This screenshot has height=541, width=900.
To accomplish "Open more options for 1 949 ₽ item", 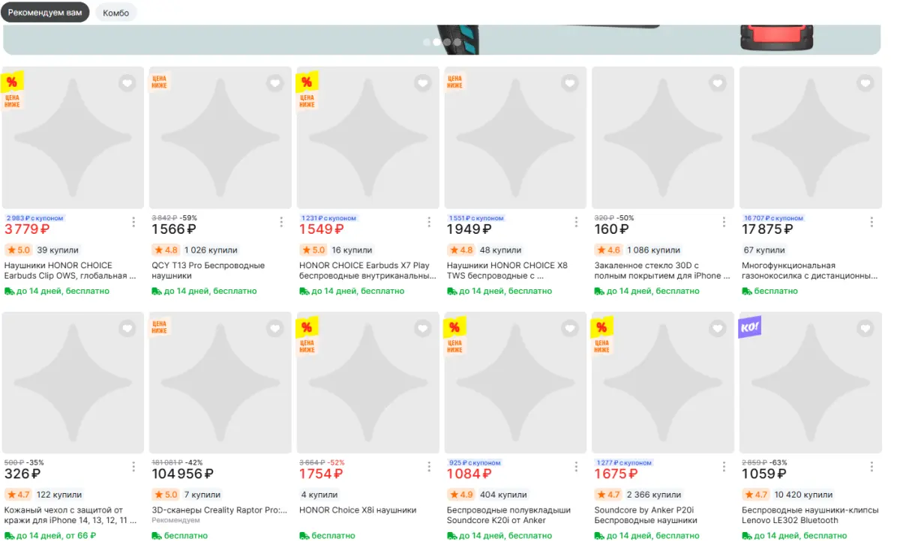I will [577, 222].
